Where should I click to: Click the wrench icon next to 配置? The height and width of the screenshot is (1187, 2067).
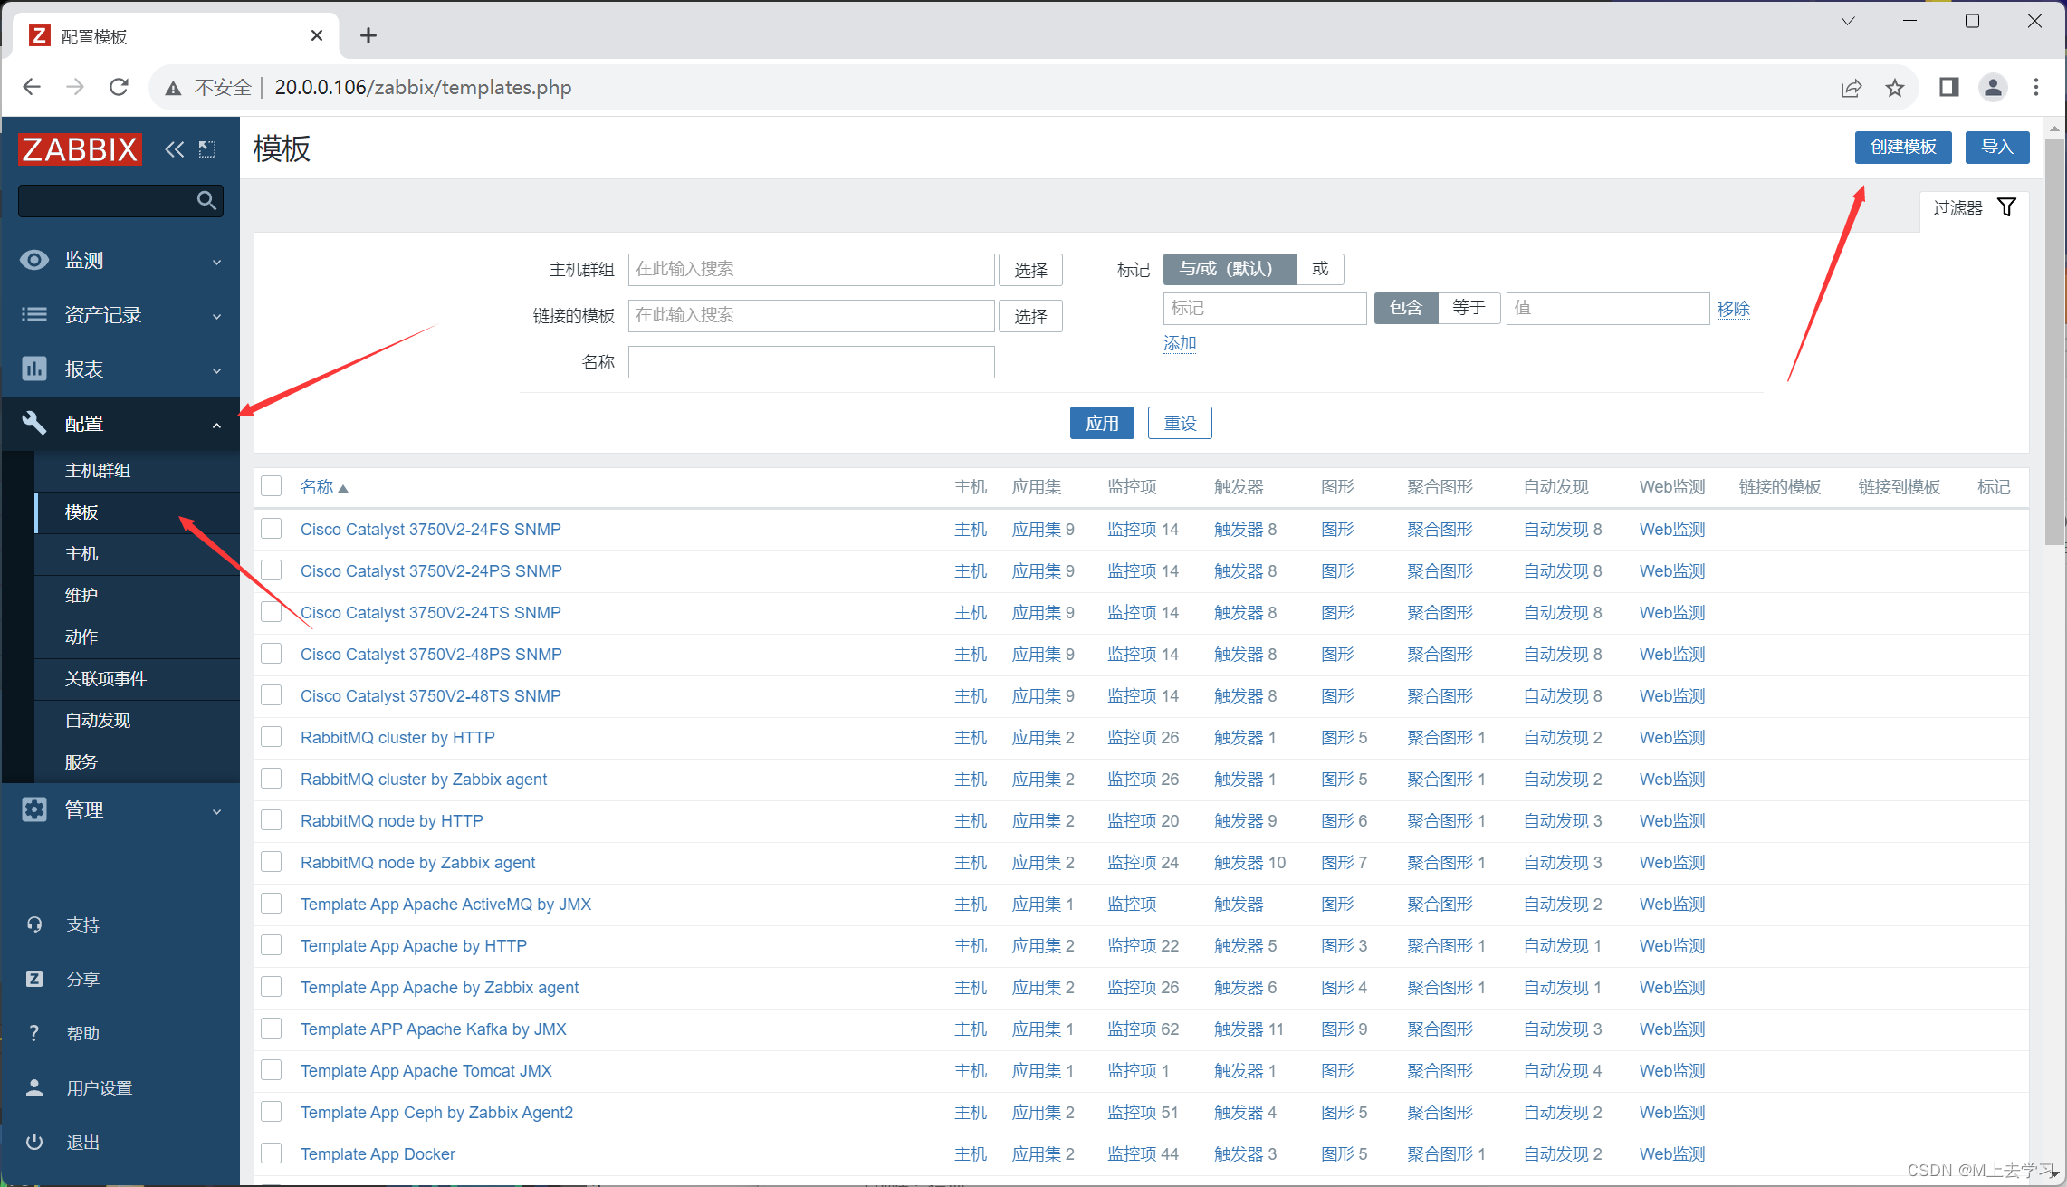pos(34,423)
